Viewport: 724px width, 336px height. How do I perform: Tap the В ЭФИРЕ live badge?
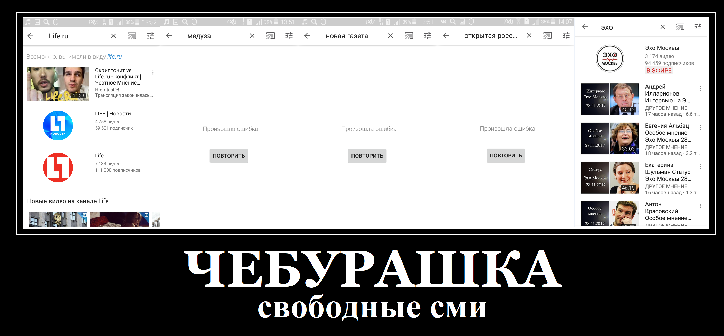[659, 71]
